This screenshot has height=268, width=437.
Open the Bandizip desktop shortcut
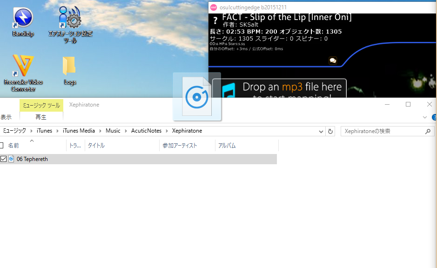23,22
